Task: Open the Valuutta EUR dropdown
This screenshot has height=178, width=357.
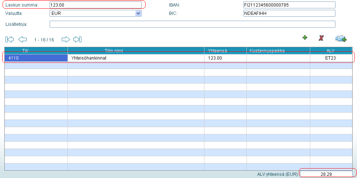Action: (x=96, y=13)
